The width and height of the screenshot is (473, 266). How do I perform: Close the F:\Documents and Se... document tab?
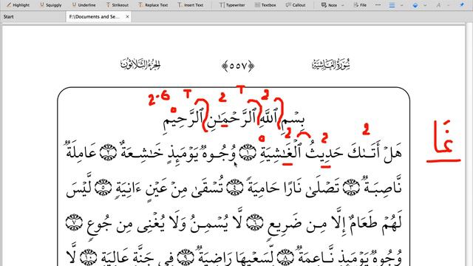(x=127, y=16)
